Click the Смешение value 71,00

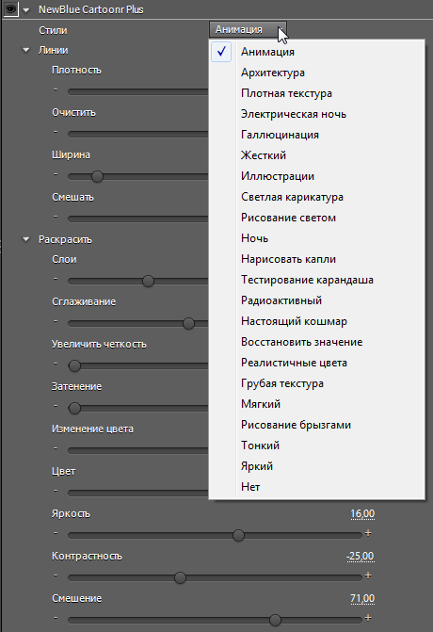[362, 598]
